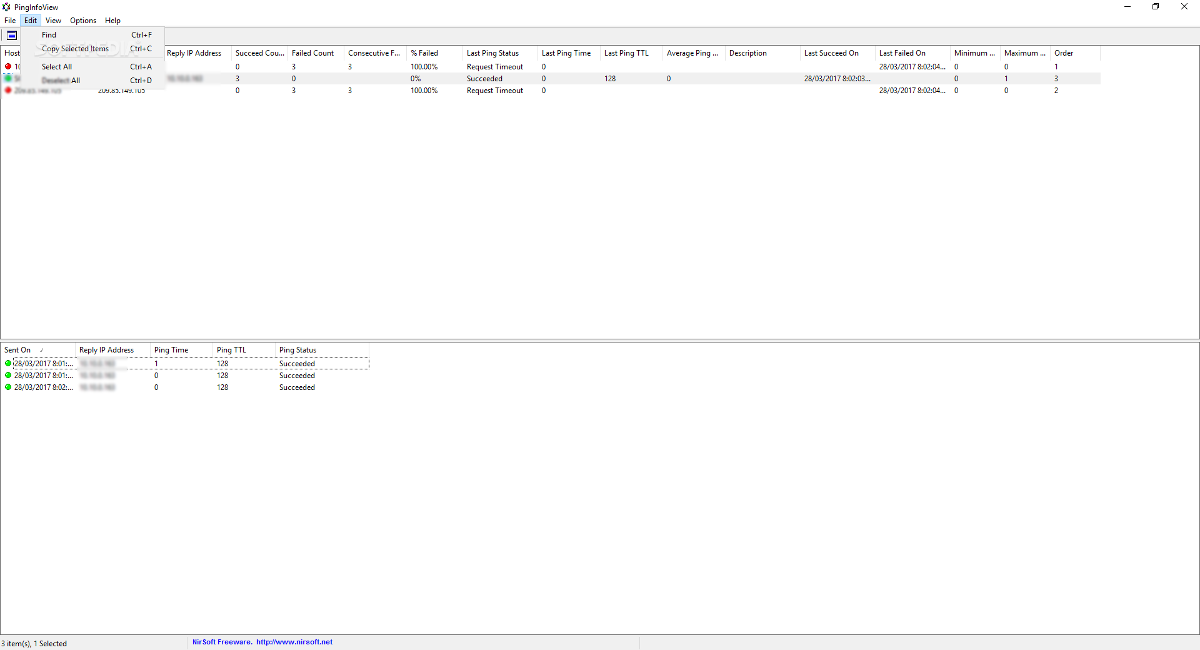Sort lower pane by Ping Status
This screenshot has height=650, width=1200.
click(x=322, y=350)
